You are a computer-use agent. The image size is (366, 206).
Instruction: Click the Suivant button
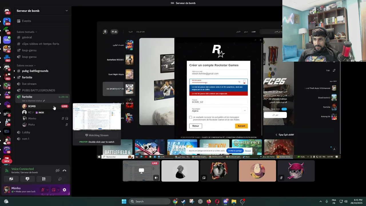[x=241, y=126]
